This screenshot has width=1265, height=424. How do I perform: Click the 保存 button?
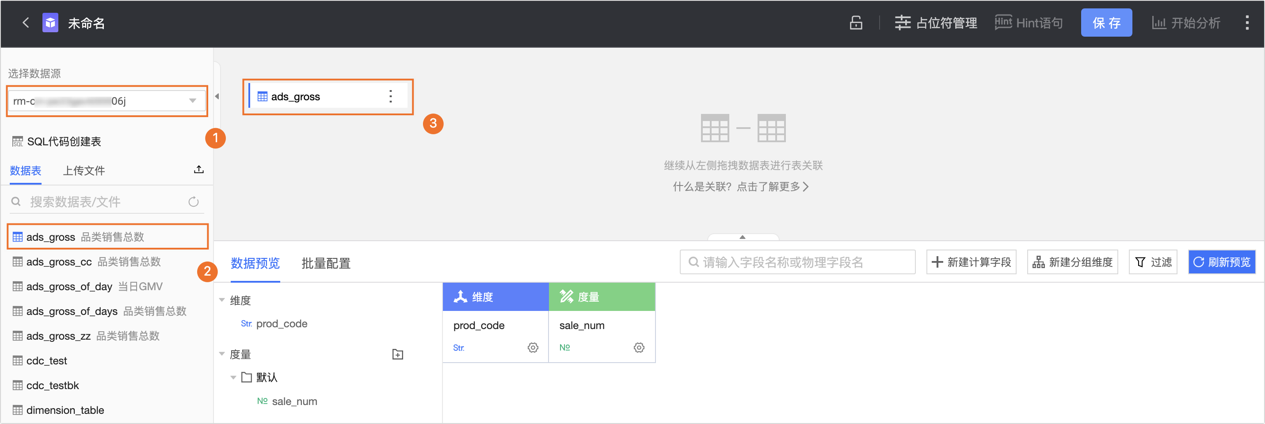pos(1106,23)
